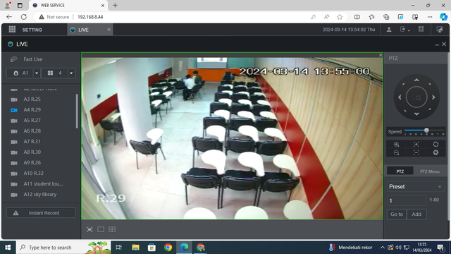
Task: Select camera A3 R.25
Action: click(x=32, y=99)
